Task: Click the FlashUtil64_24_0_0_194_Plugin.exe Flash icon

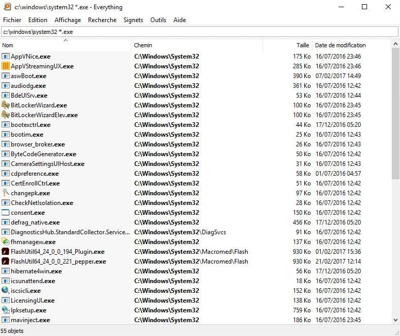Action: 6,252
